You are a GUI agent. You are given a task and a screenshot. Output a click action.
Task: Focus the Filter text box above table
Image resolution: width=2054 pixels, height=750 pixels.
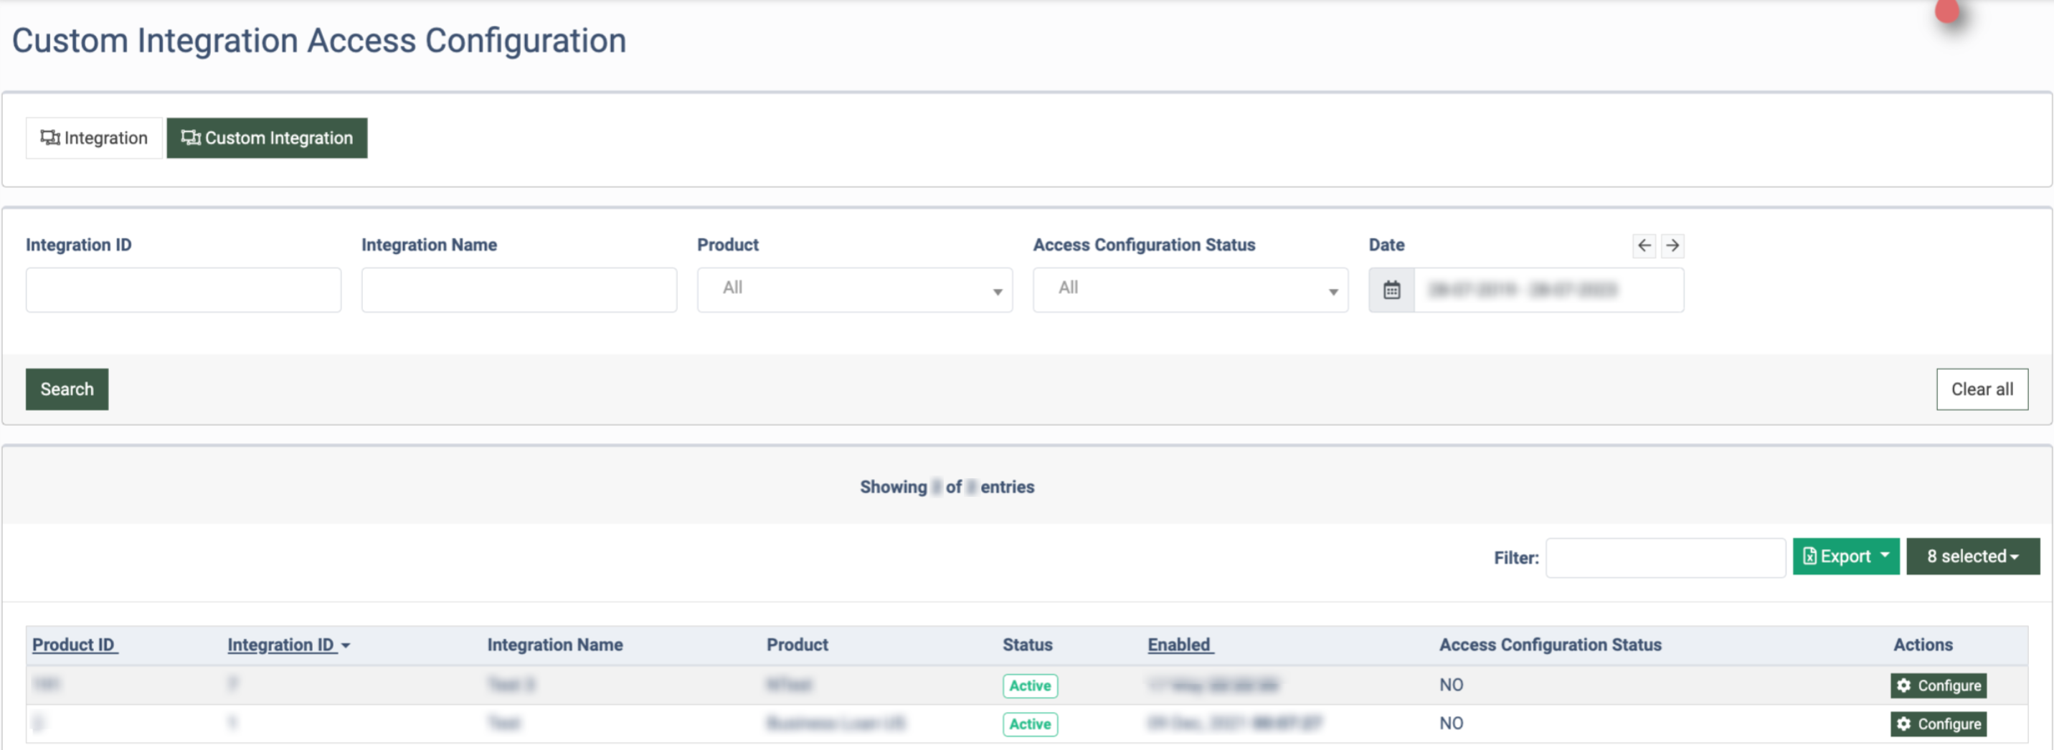1666,558
